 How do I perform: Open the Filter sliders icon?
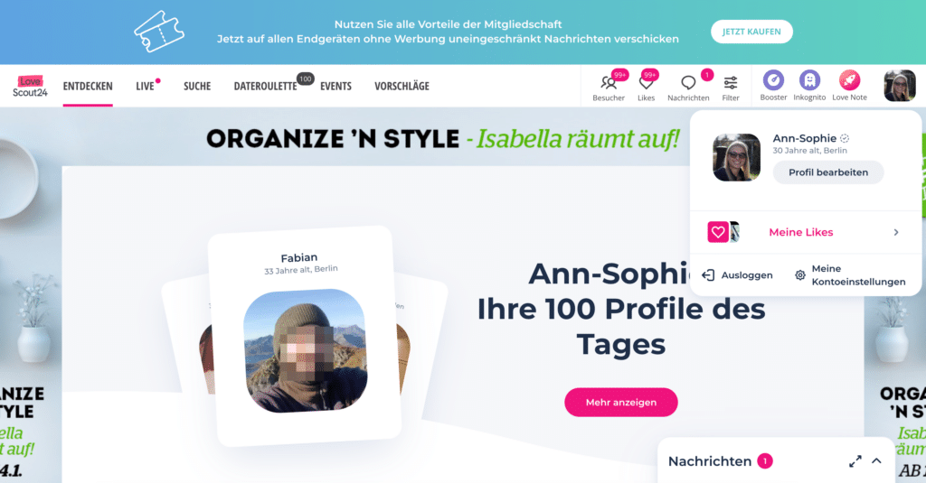tap(731, 82)
